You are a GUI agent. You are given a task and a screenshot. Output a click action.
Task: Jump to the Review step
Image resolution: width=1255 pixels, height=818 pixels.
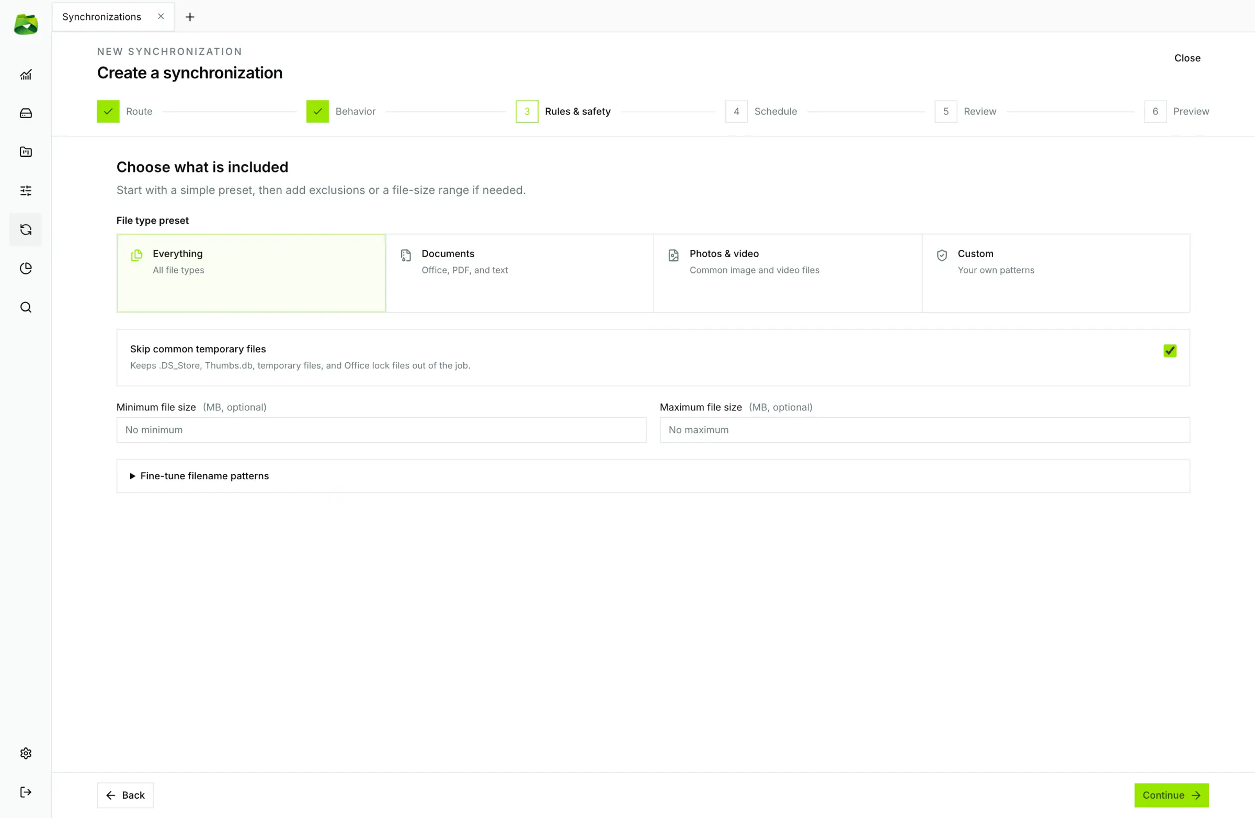coord(965,111)
